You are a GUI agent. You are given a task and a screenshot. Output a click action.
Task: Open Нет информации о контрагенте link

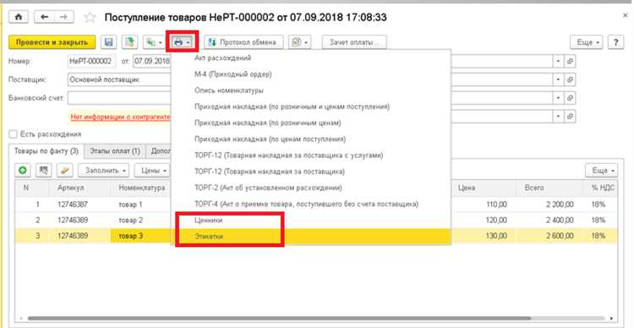tap(120, 117)
